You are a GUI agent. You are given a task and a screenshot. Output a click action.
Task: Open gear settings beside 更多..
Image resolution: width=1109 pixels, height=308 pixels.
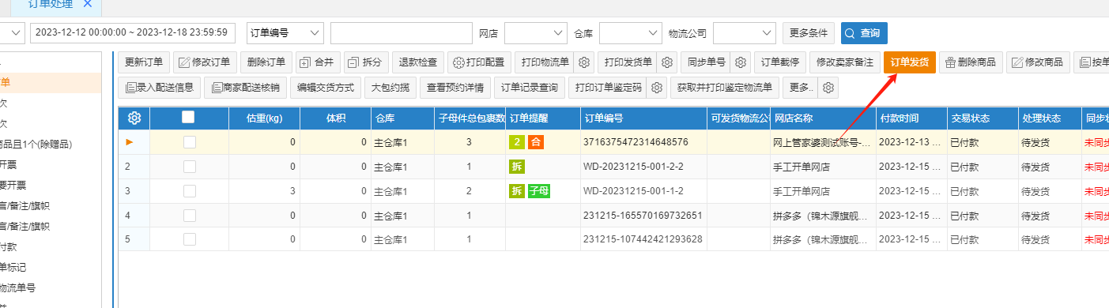click(x=828, y=88)
